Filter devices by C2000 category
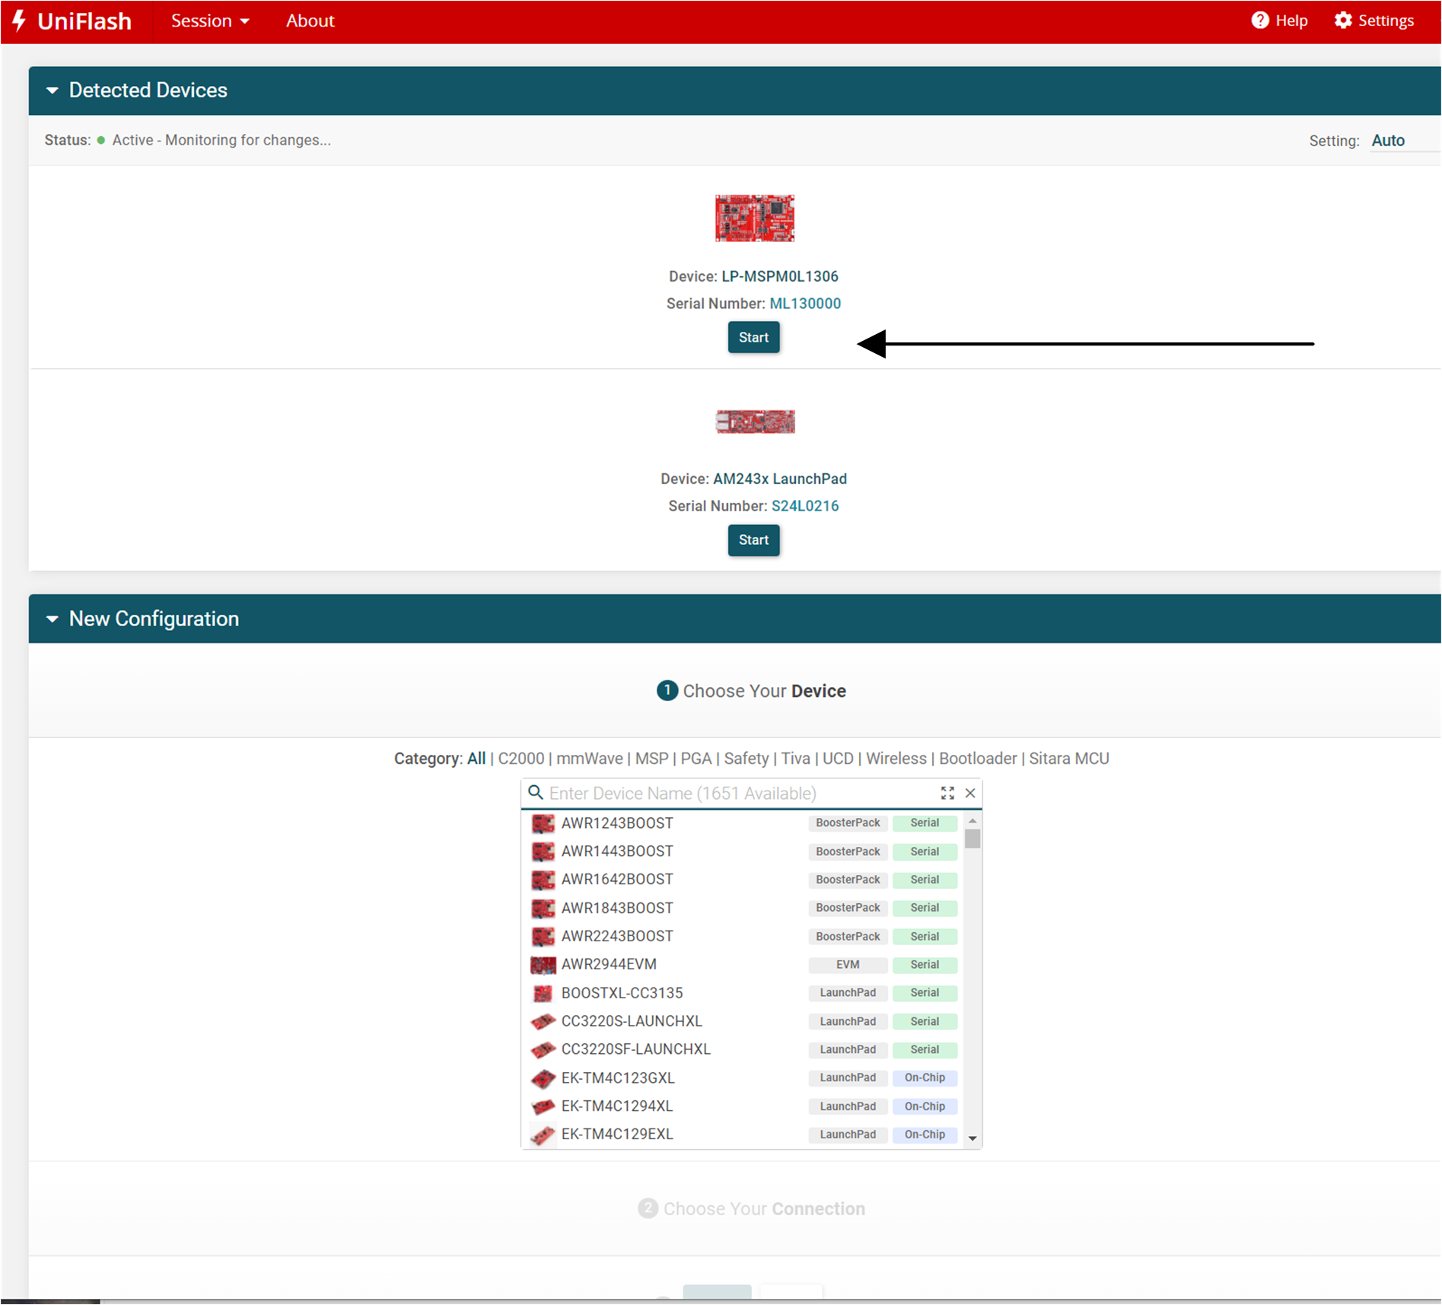The height and width of the screenshot is (1305, 1442). point(521,759)
